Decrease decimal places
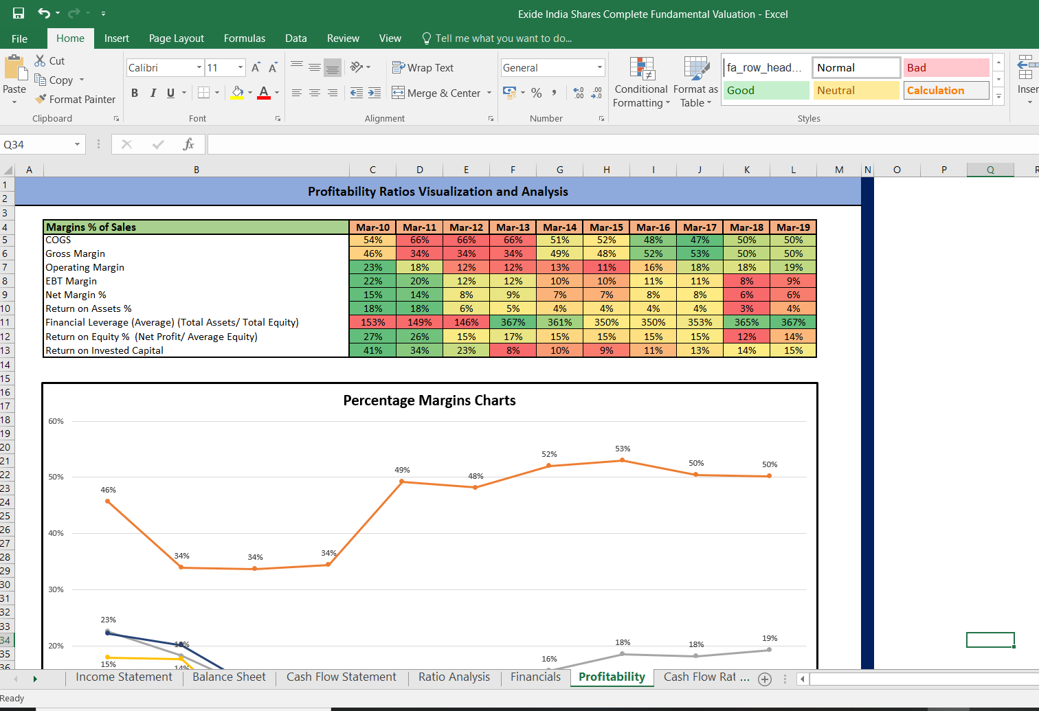Image resolution: width=1039 pixels, height=711 pixels. point(596,93)
